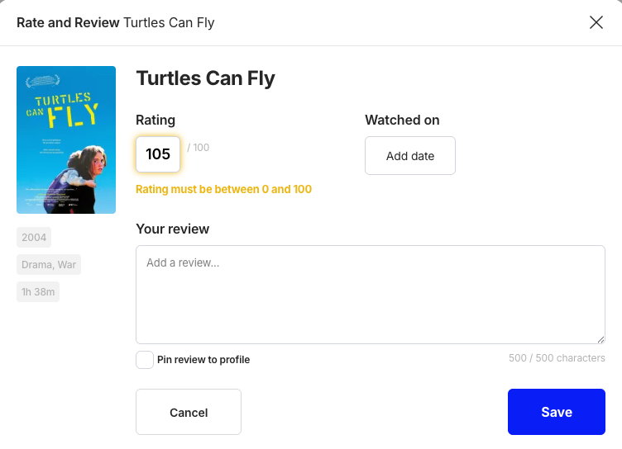Select the 1h 38m runtime tag
The height and width of the screenshot is (449, 622).
tap(38, 292)
